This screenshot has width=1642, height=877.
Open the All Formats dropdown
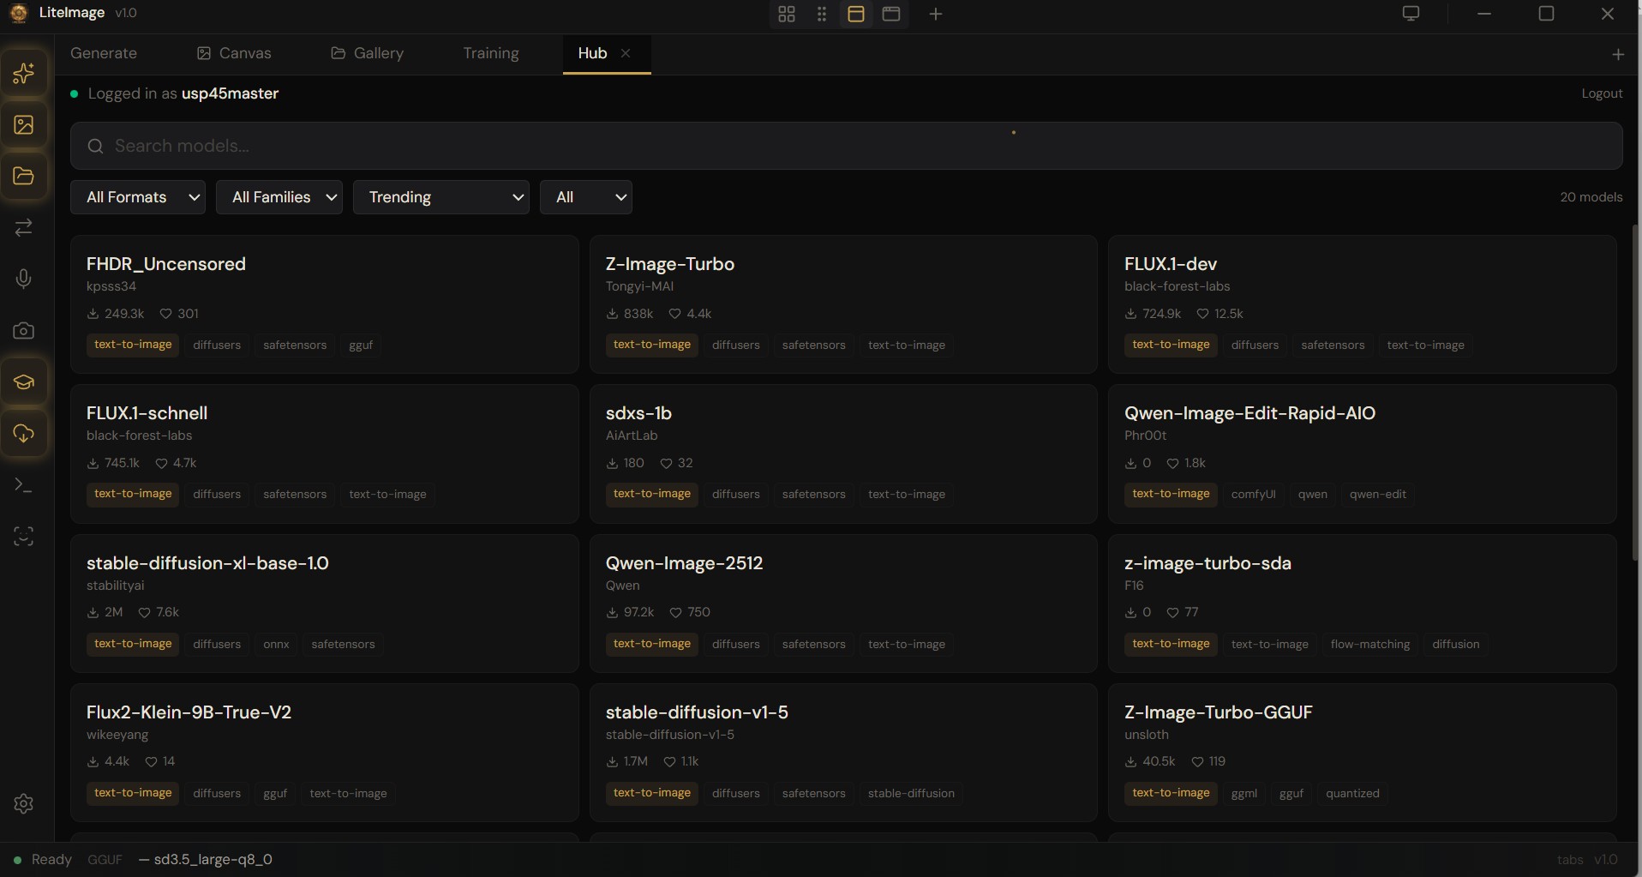point(138,197)
